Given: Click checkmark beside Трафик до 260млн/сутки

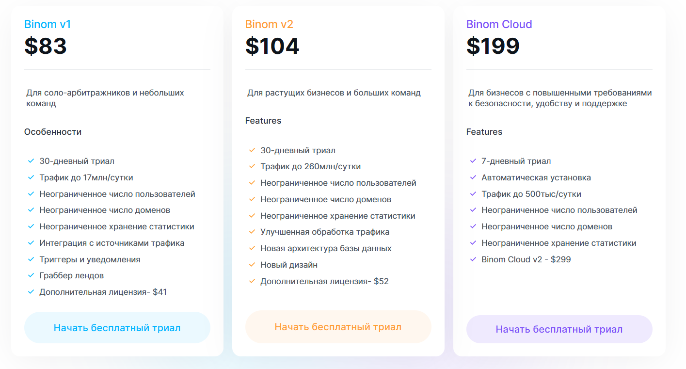Looking at the screenshot, I should point(252,166).
